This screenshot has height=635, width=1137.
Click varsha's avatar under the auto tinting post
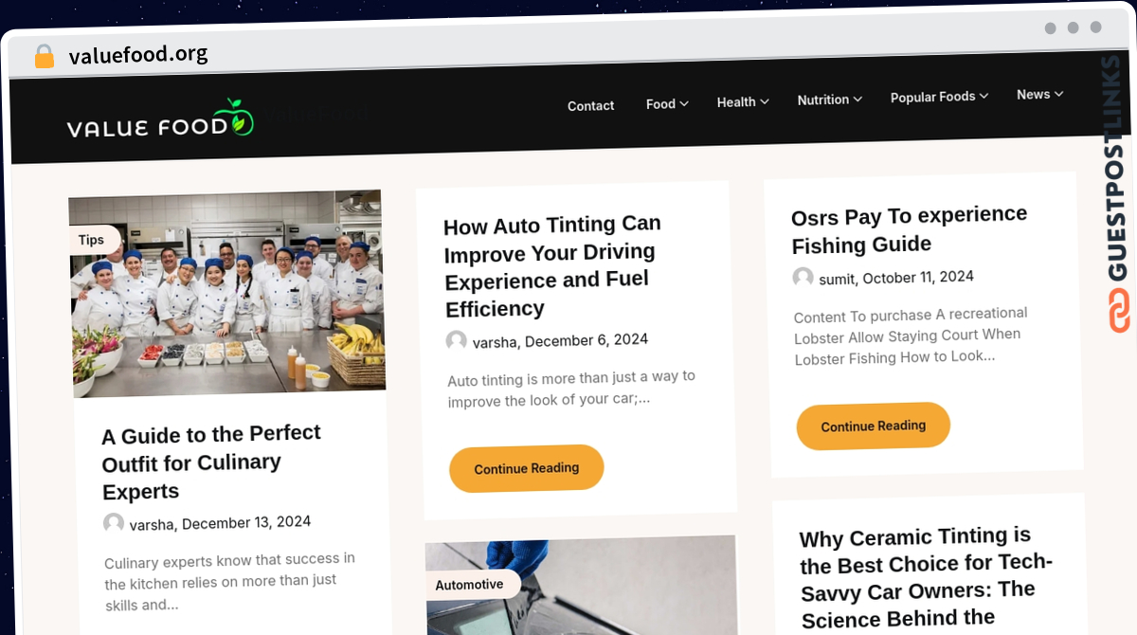[457, 341]
